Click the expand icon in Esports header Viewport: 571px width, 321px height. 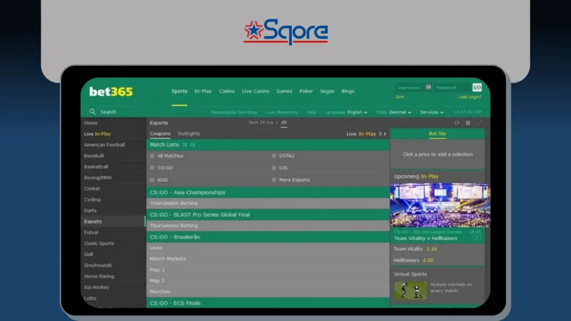coord(479,123)
